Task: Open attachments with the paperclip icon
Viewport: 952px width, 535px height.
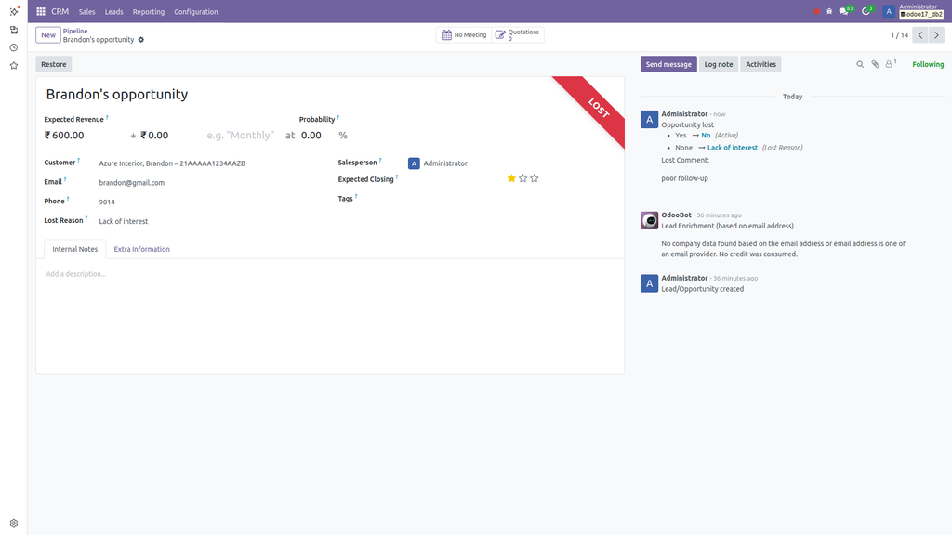Action: pyautogui.click(x=874, y=63)
